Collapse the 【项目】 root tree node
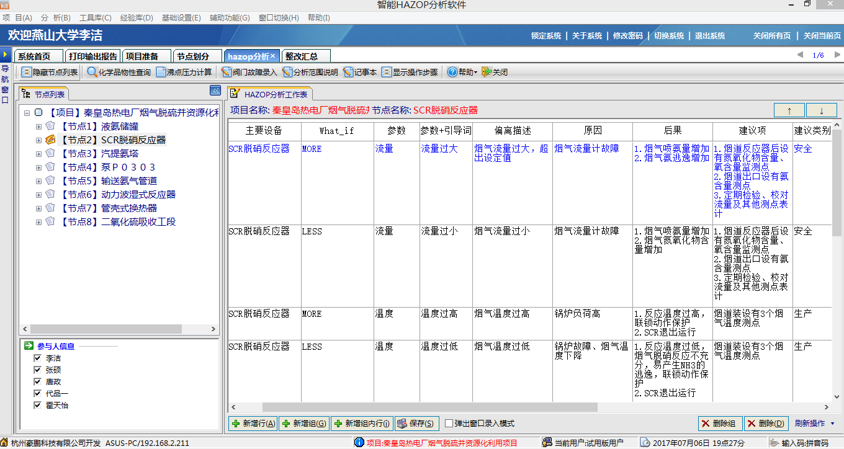 [27, 113]
